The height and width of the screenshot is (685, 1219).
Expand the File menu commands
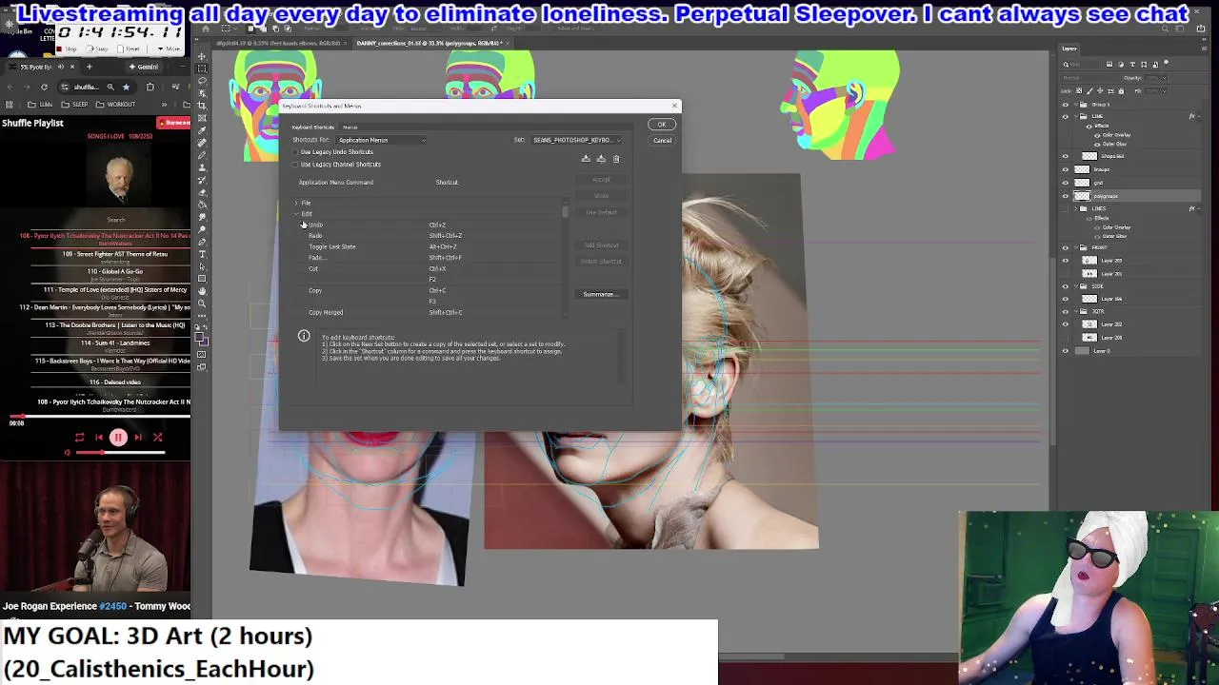coord(296,203)
